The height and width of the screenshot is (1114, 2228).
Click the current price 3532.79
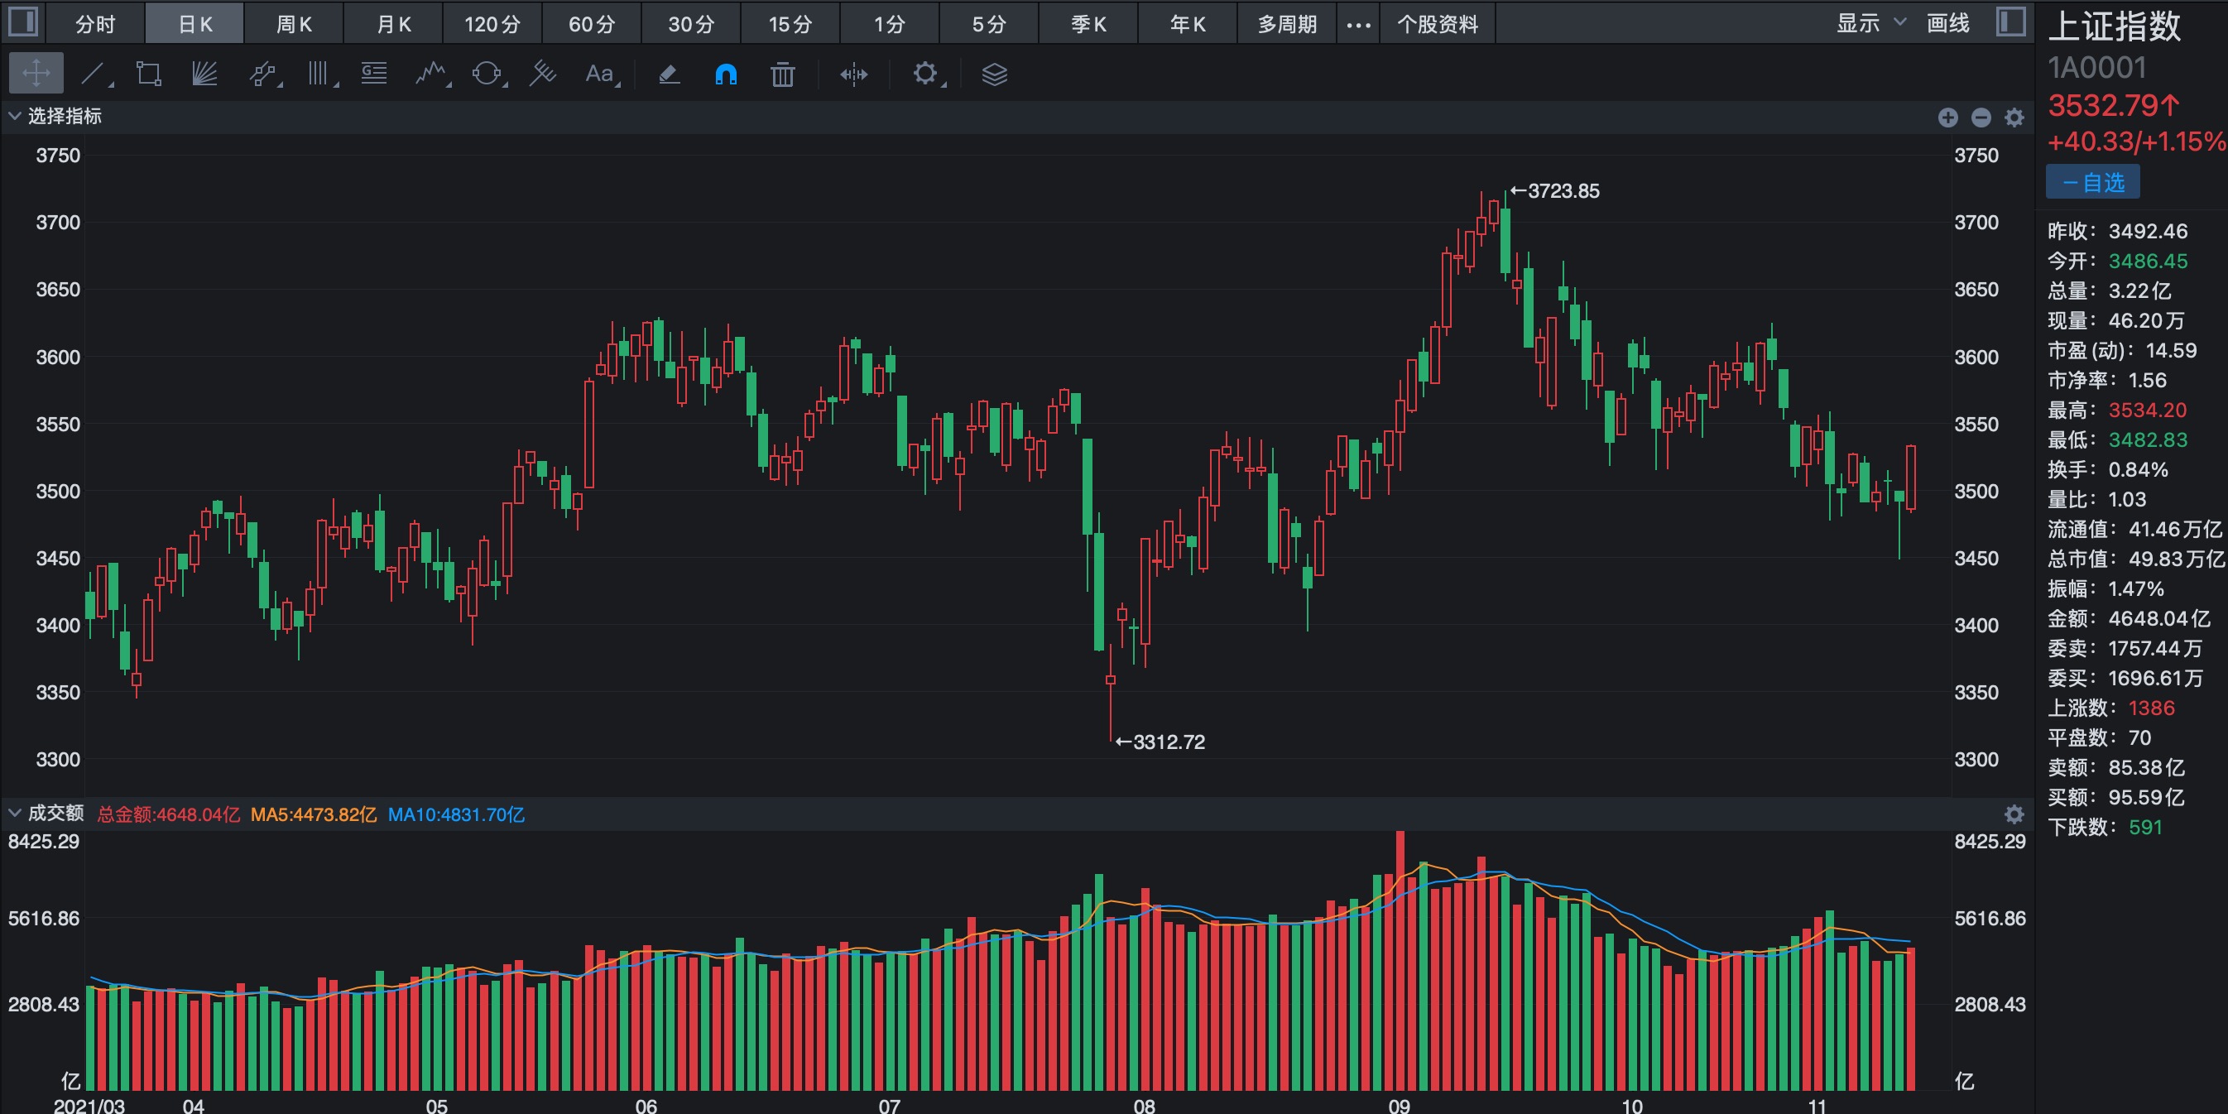(x=2114, y=105)
